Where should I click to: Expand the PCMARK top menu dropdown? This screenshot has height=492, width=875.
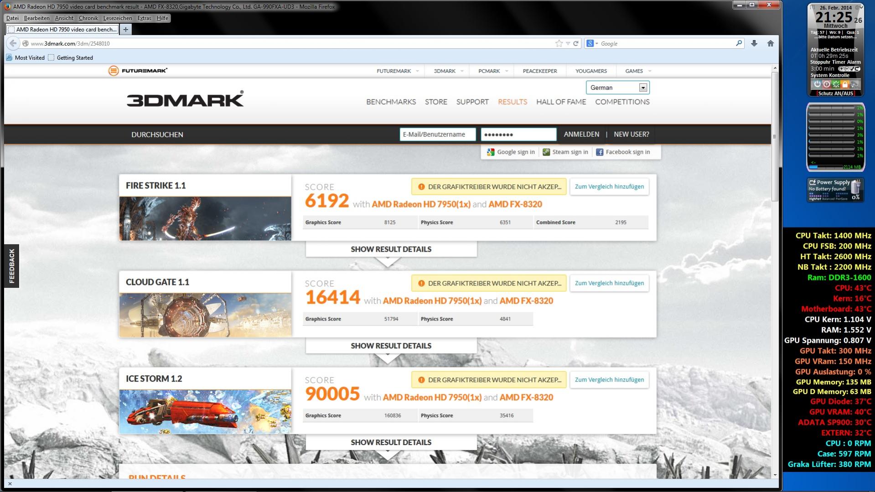pos(506,71)
